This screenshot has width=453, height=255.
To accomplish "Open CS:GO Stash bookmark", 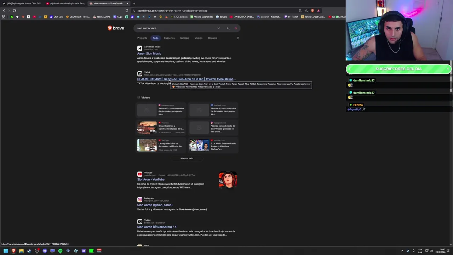I will (x=78, y=17).
